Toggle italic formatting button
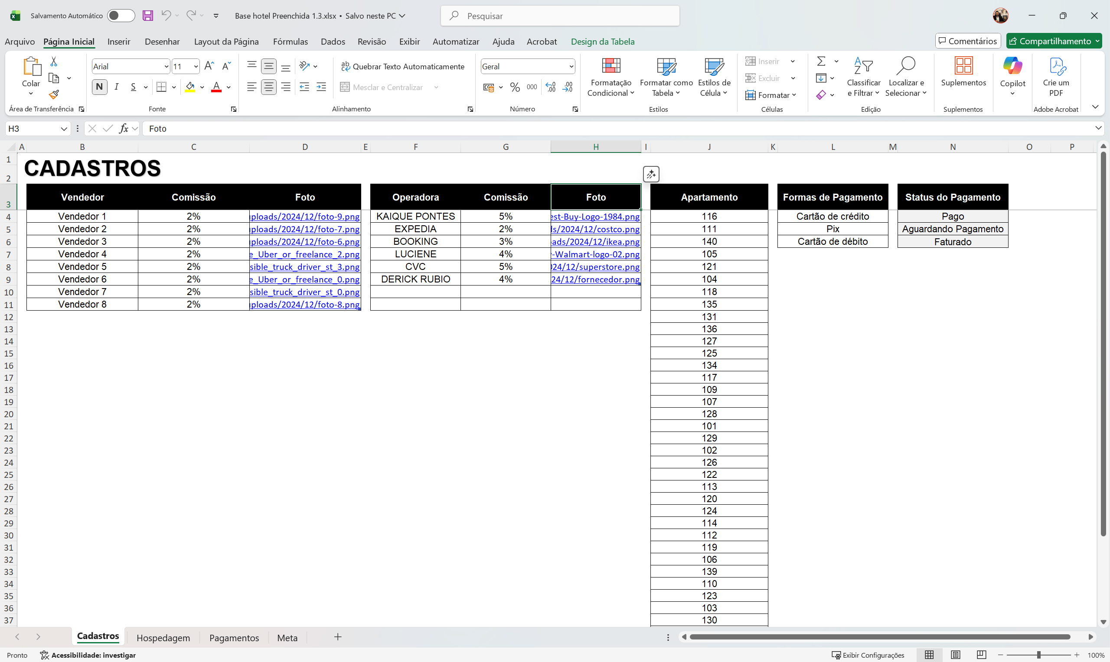The image size is (1110, 662). [x=117, y=87]
